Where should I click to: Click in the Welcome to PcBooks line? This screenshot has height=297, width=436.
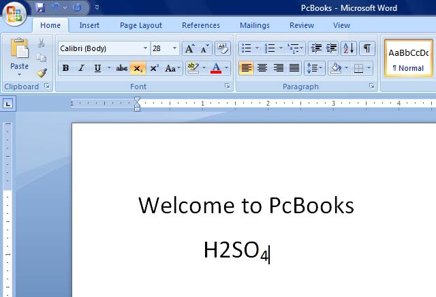pyautogui.click(x=246, y=205)
